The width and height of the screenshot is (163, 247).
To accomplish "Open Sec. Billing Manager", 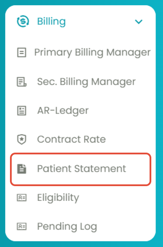I will 86,82.
